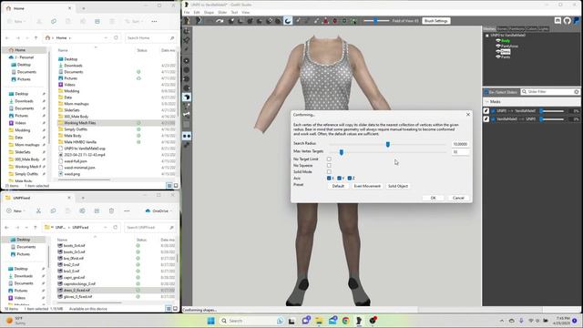The image size is (583, 328).
Task: Switch to the Lights tab
Action: tap(543, 28)
